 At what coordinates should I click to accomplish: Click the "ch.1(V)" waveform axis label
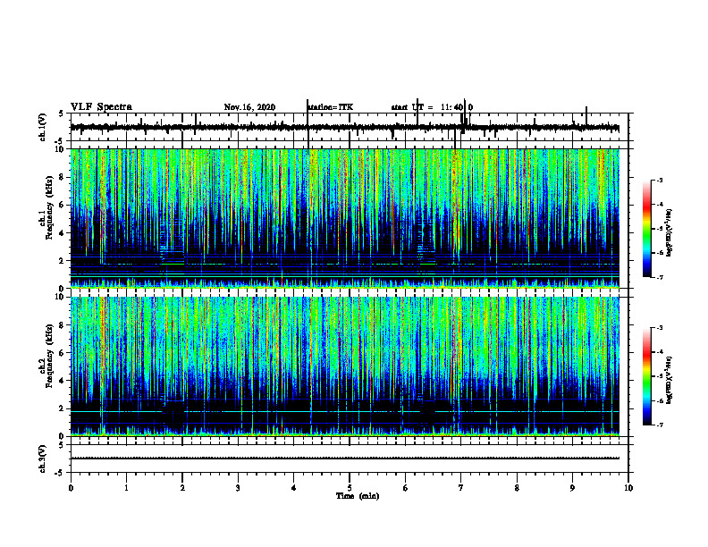42,127
